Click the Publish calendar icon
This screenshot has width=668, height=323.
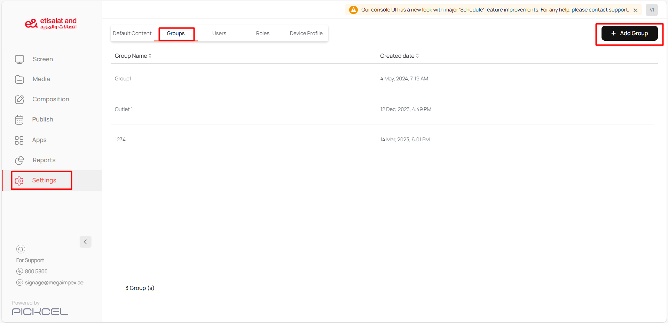(19, 120)
